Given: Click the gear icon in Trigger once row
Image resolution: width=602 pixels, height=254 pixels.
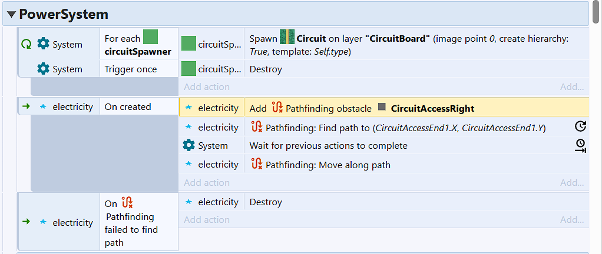Looking at the screenshot, I should [x=44, y=69].
